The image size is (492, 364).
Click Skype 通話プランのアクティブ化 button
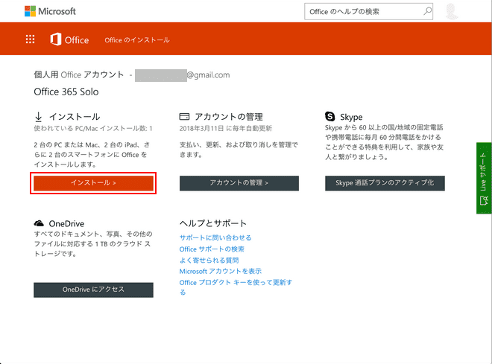click(385, 183)
